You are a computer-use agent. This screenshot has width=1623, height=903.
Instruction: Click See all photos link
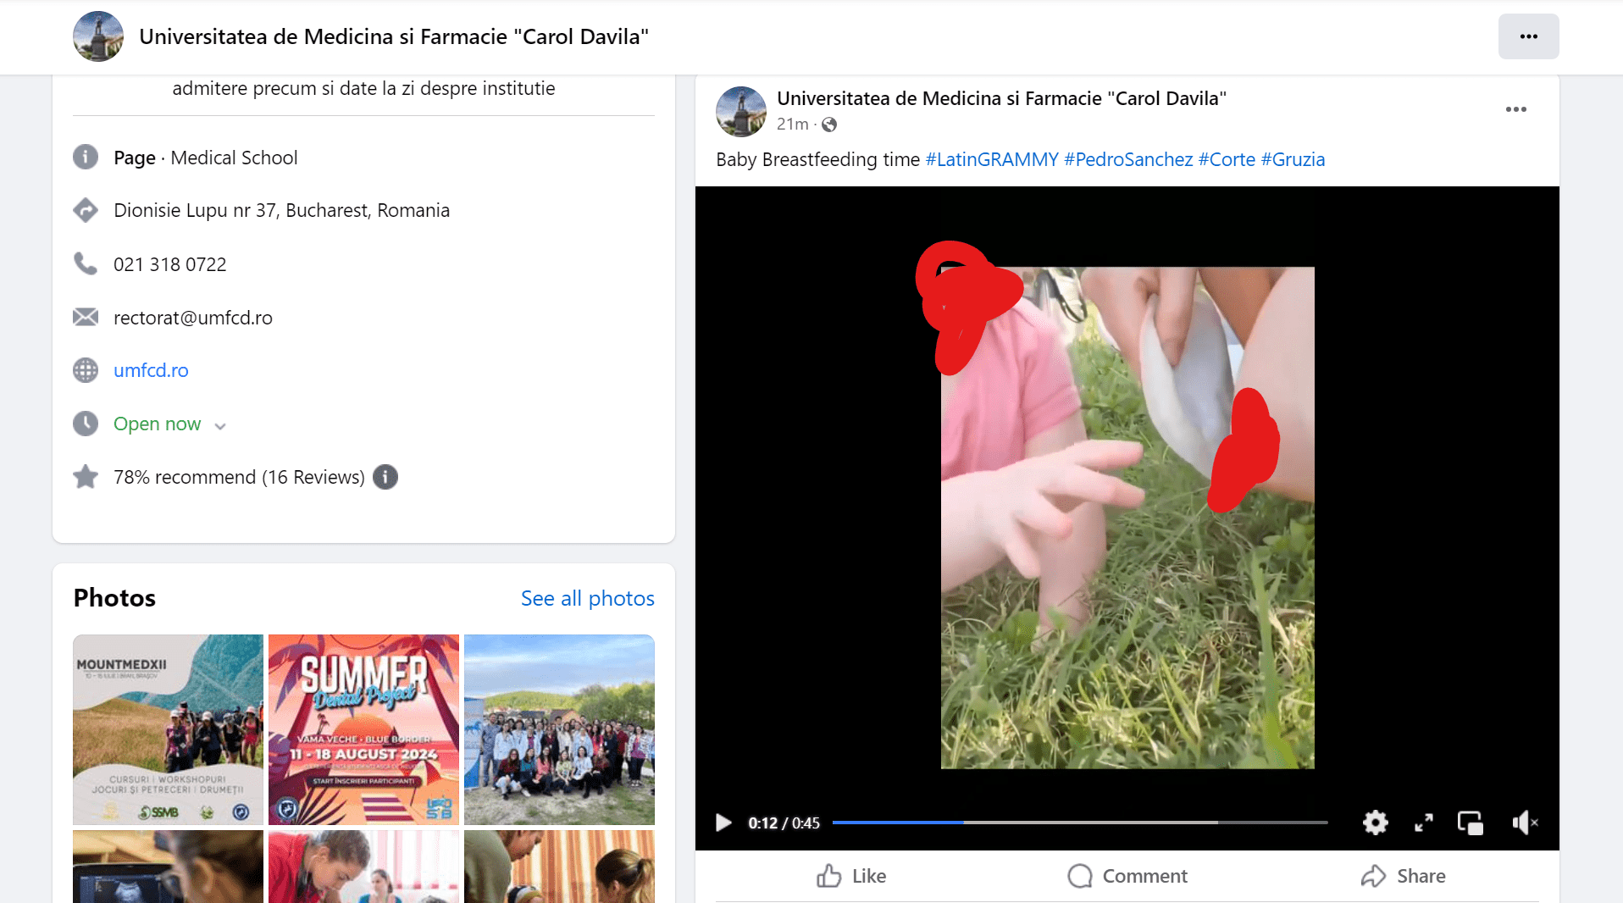(x=587, y=598)
